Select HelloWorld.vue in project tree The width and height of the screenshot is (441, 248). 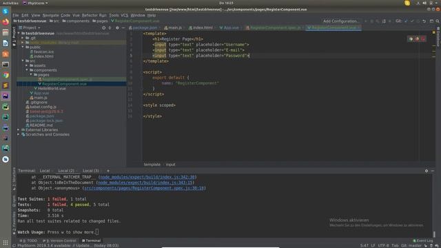pos(52,88)
